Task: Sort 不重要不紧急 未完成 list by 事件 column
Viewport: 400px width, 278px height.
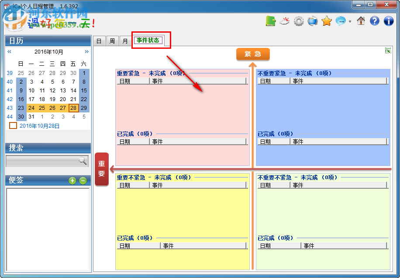Action: [338, 185]
